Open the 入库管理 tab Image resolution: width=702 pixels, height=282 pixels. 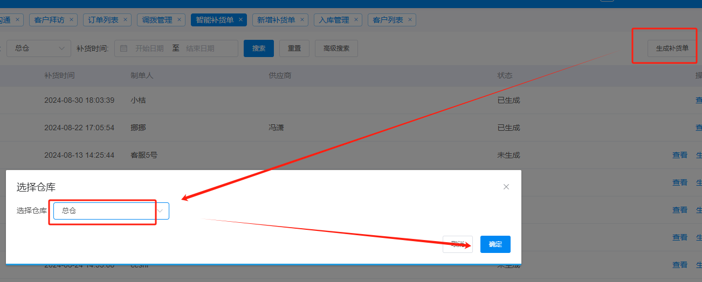click(334, 20)
